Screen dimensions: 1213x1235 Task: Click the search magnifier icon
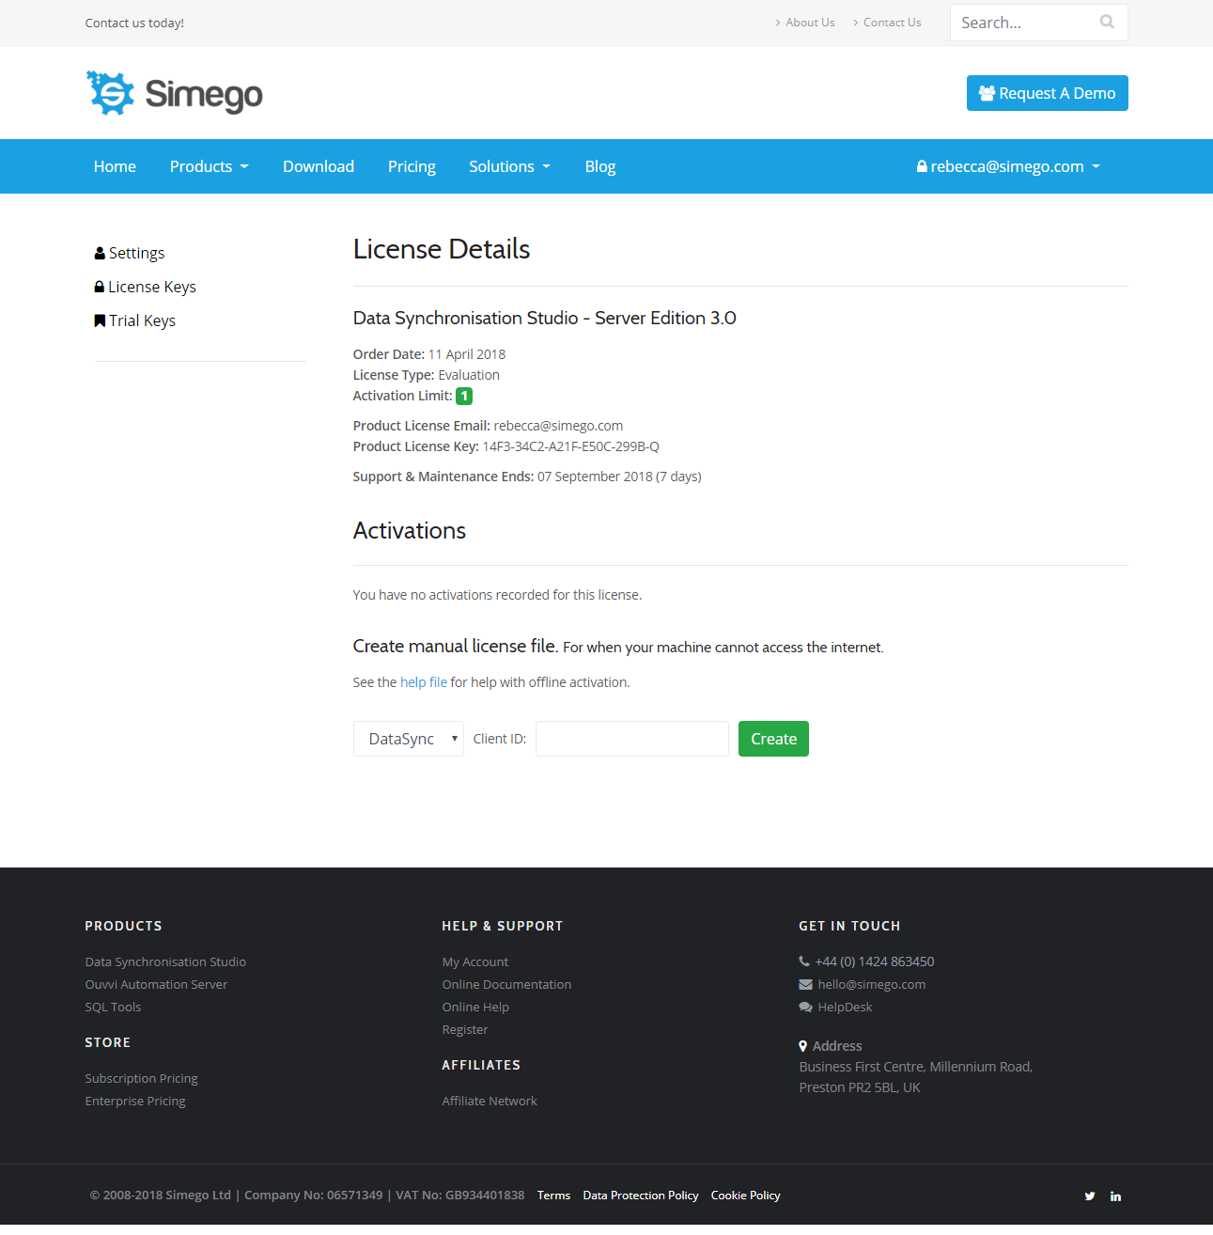(1107, 22)
